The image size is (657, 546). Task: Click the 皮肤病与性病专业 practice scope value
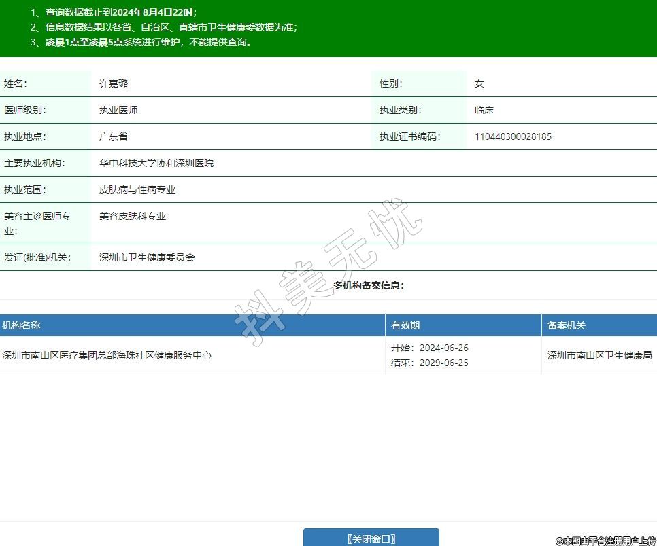pyautogui.click(x=137, y=189)
